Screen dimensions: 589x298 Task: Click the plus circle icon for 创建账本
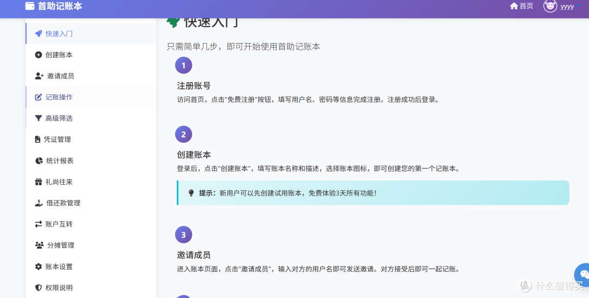click(38, 55)
